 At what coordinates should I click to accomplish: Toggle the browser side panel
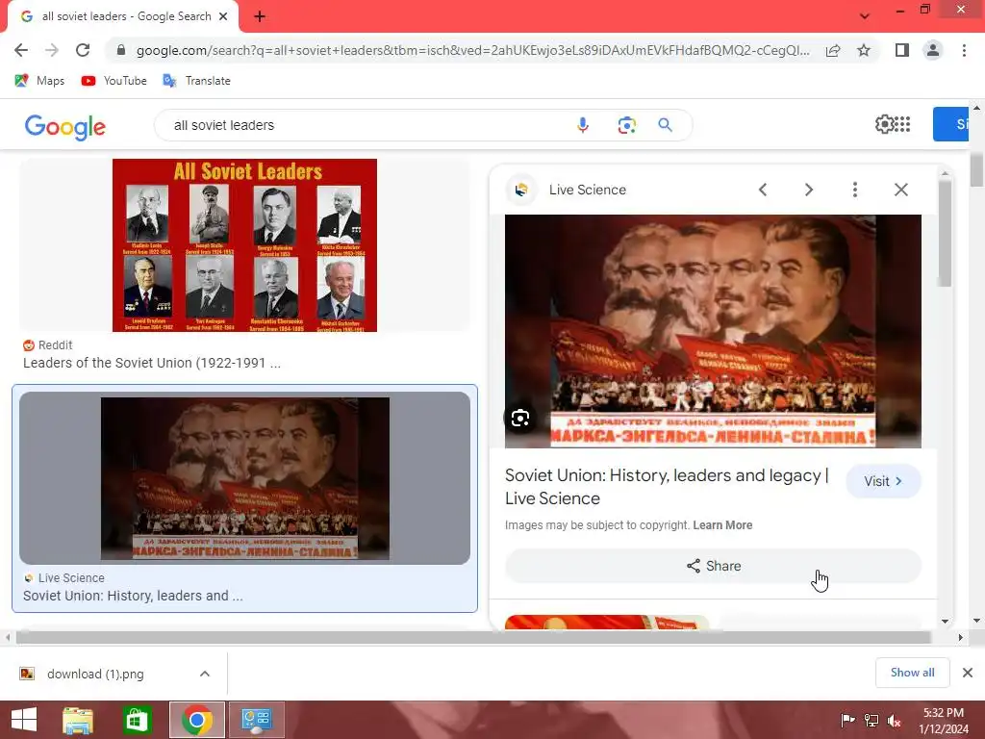902,50
